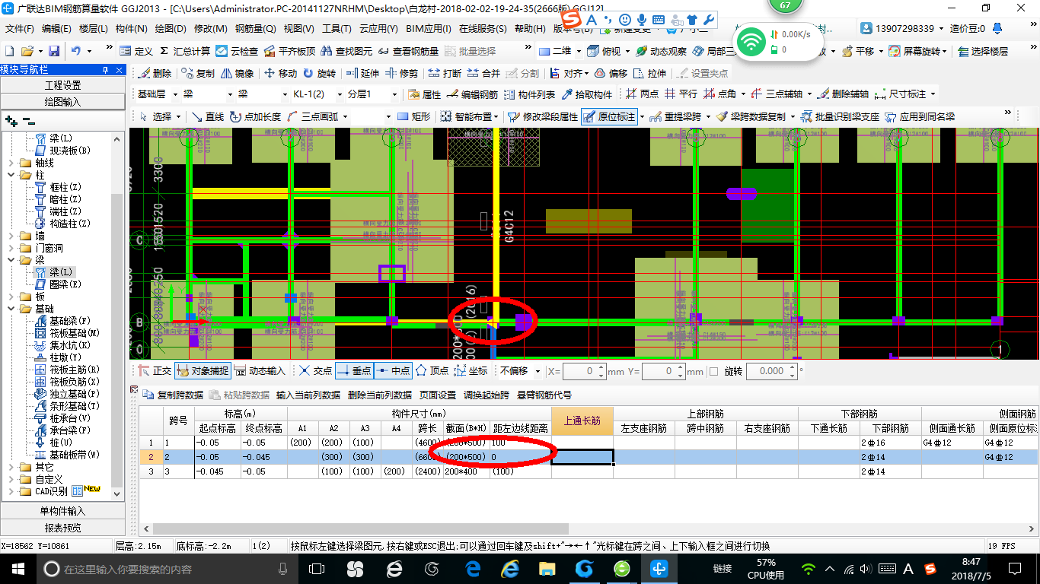Click the 偏移 offset tool
This screenshot has height=584, width=1040.
(x=611, y=74)
